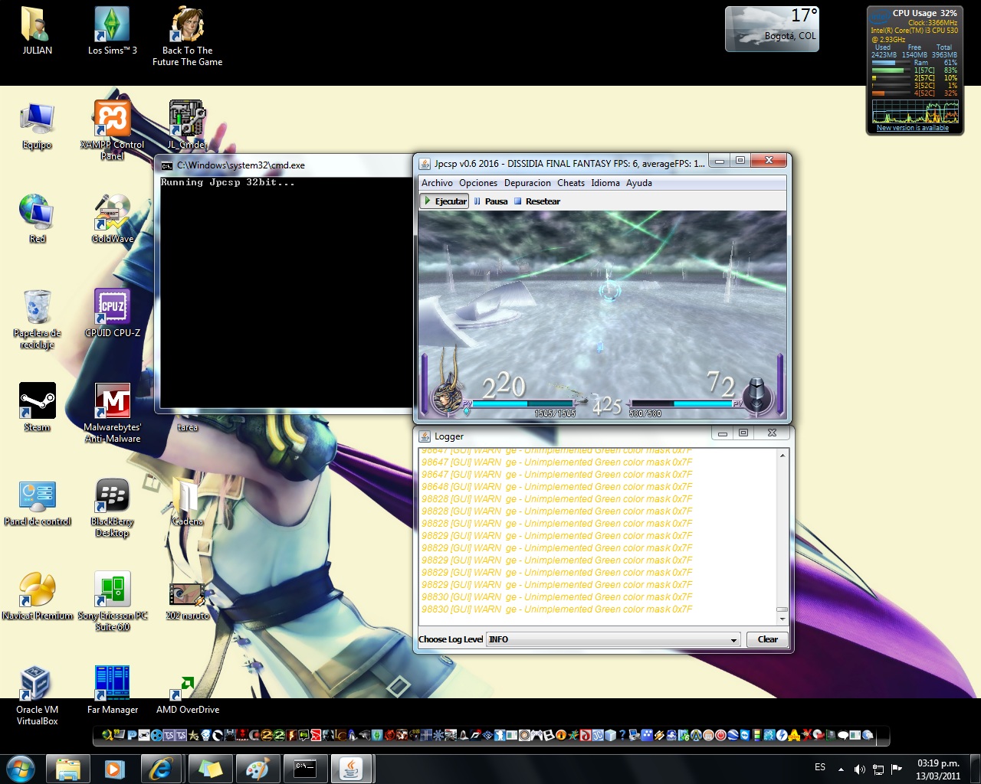Click the Action Center flag tray icon
This screenshot has height=784, width=981.
[x=896, y=769]
